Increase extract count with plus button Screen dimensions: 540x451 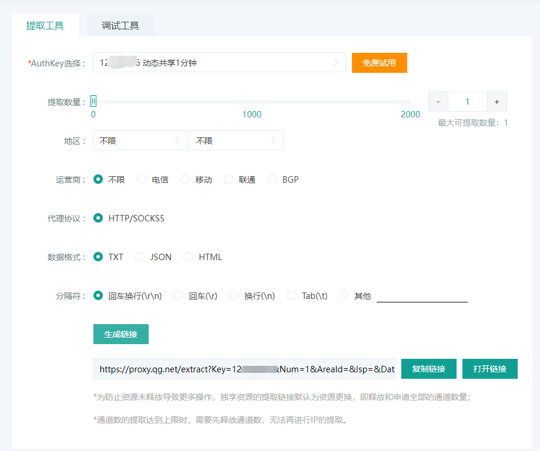(497, 102)
